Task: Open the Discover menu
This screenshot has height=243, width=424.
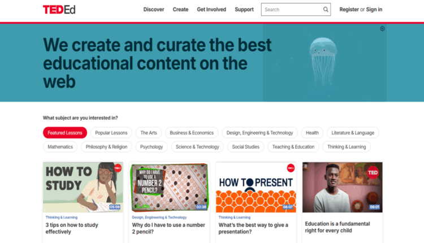Action: 154,10
